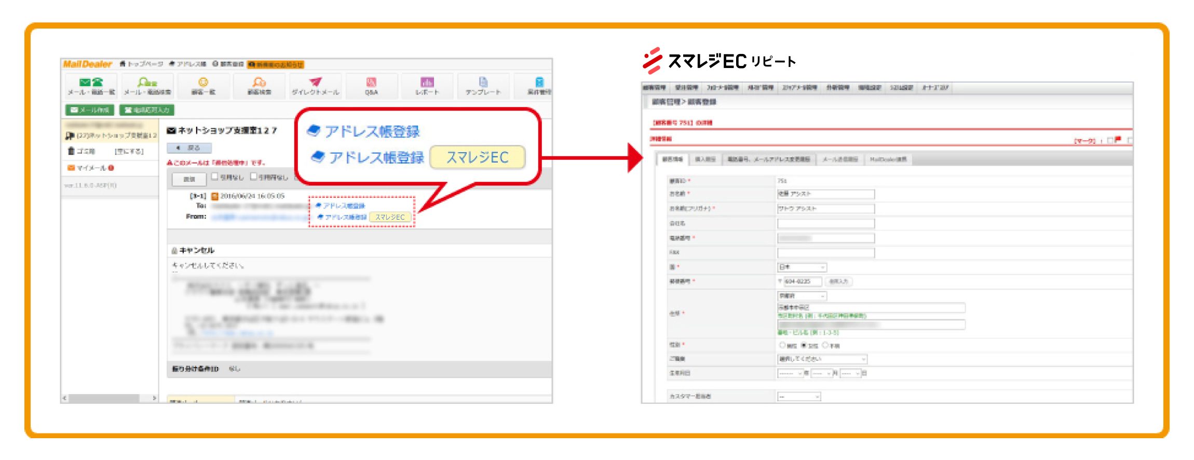Image resolution: width=1194 pixels, height=460 pixels.
Task: Open the 受注管理 menu in スマレジEC
Action: pyautogui.click(x=686, y=87)
